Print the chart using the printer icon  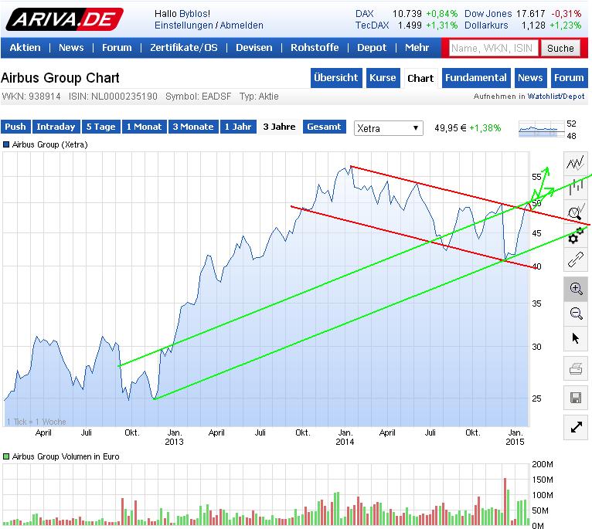tap(576, 370)
